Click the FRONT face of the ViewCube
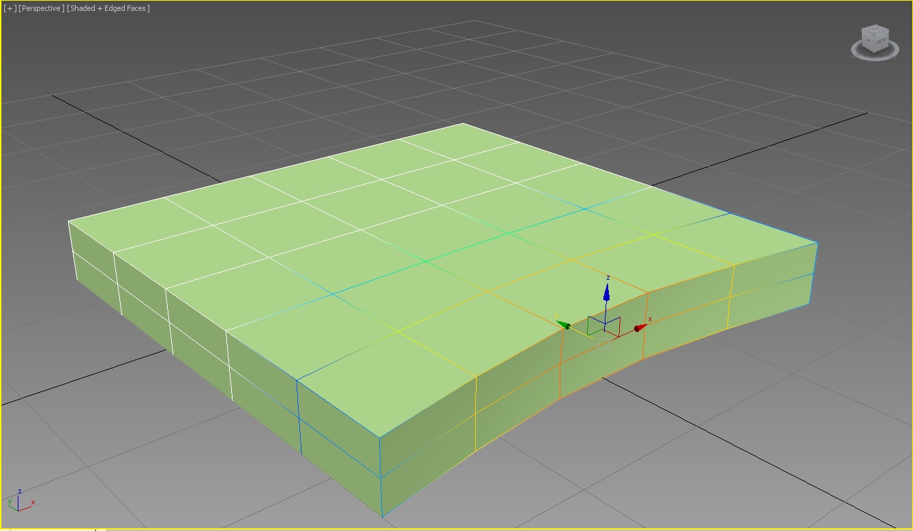The height and width of the screenshot is (531, 913). [881, 42]
